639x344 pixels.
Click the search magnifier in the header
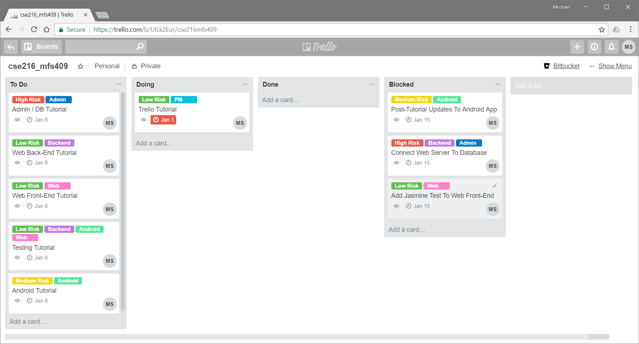click(x=139, y=47)
